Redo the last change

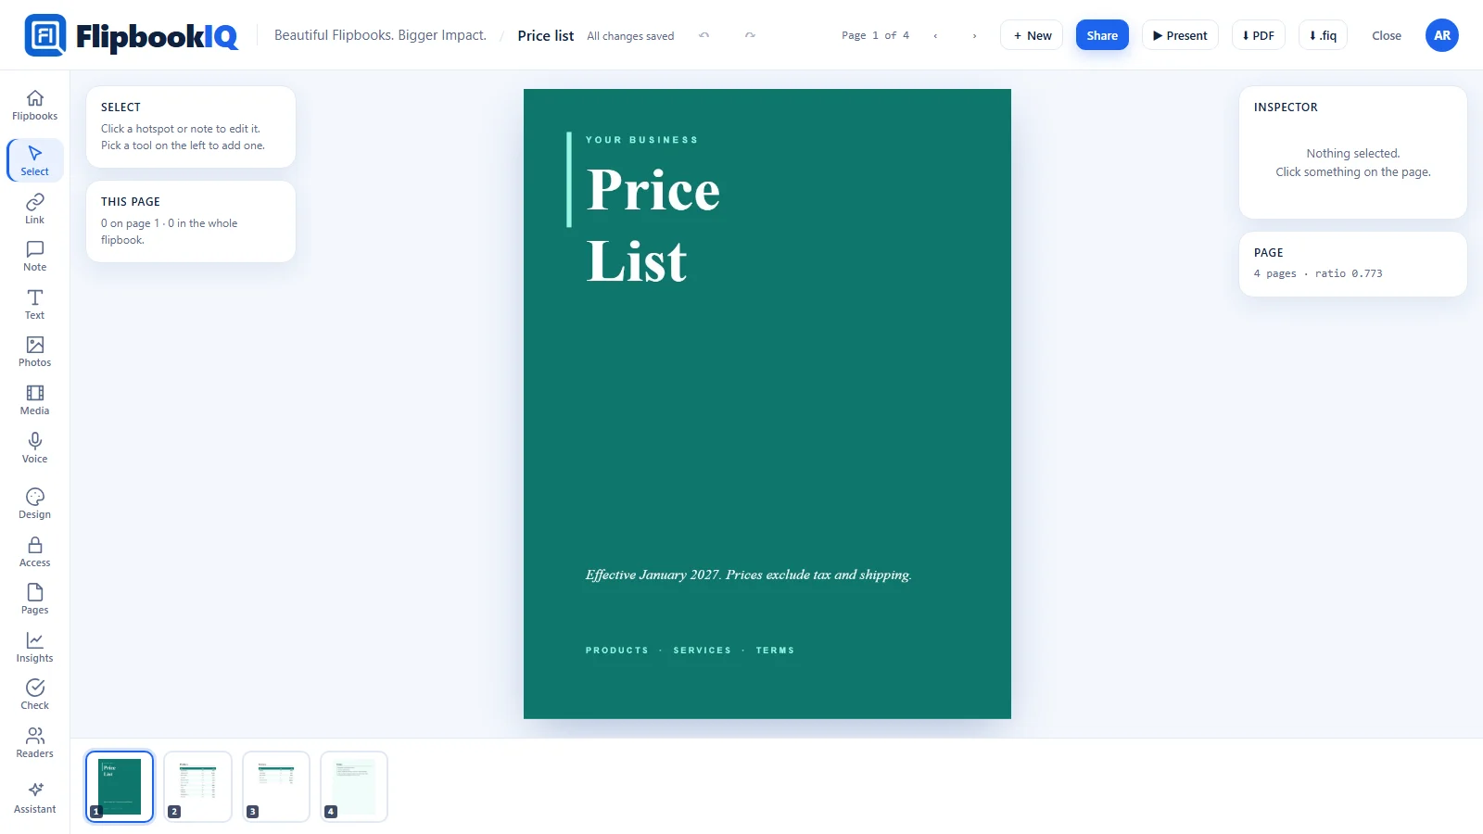[x=750, y=35]
